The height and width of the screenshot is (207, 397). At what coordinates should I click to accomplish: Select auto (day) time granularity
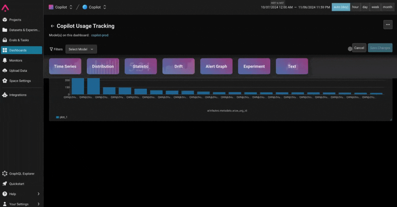click(341, 7)
